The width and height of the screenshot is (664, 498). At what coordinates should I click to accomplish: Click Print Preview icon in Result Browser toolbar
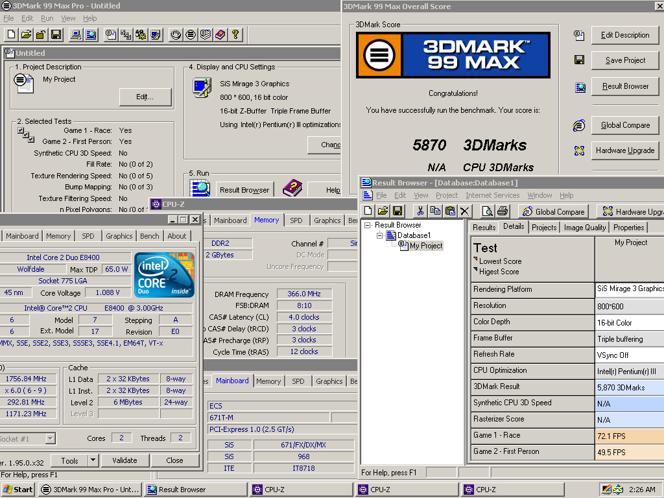(x=487, y=211)
